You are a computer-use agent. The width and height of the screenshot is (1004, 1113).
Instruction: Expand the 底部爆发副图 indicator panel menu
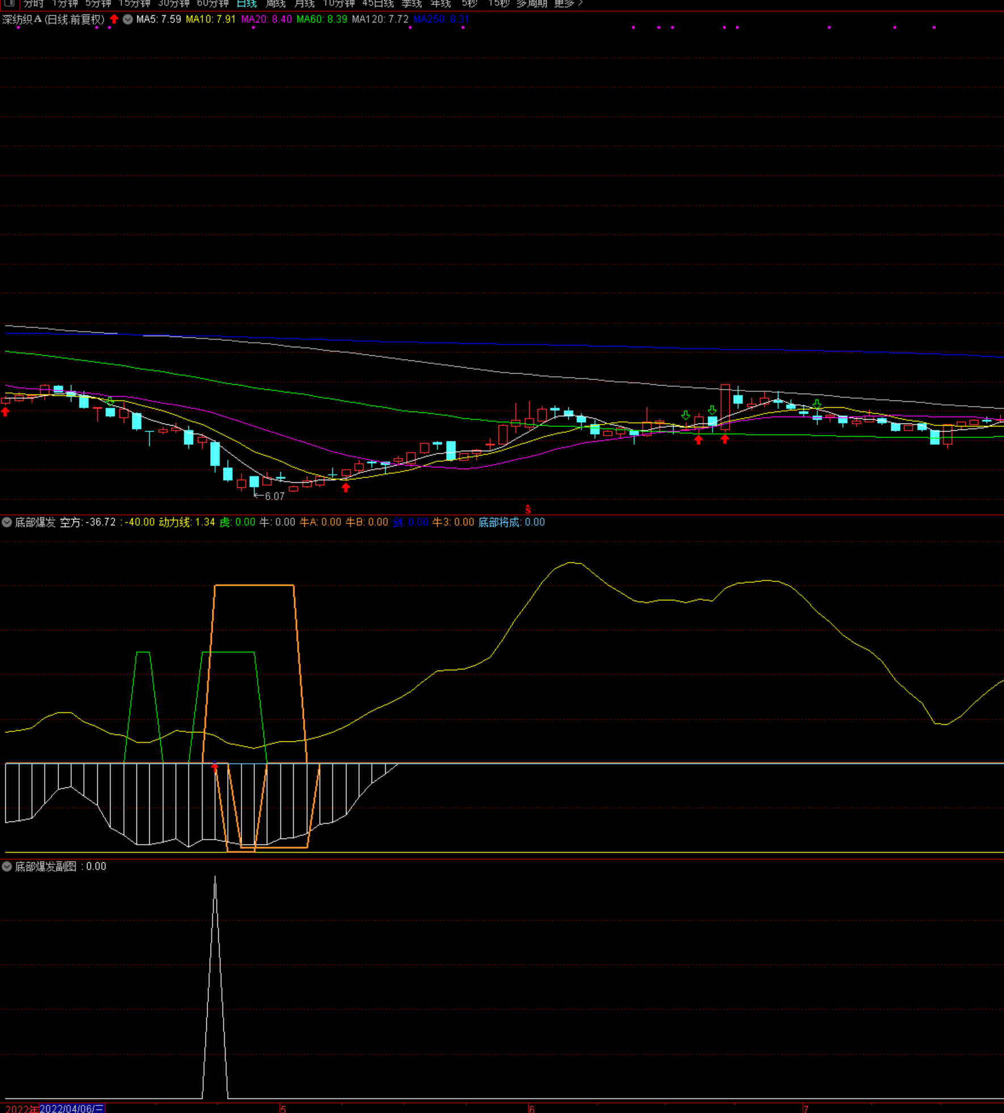(x=7, y=866)
